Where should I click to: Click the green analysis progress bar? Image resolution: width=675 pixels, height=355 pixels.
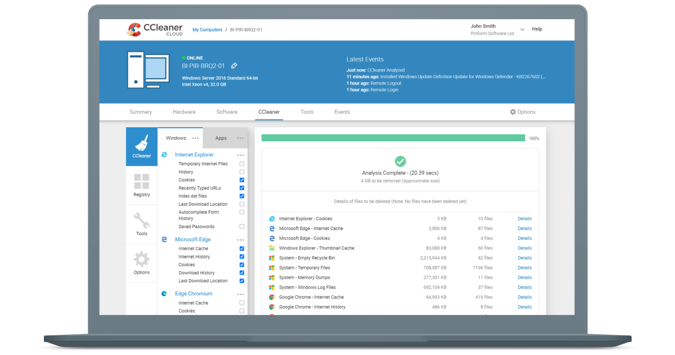pyautogui.click(x=393, y=138)
